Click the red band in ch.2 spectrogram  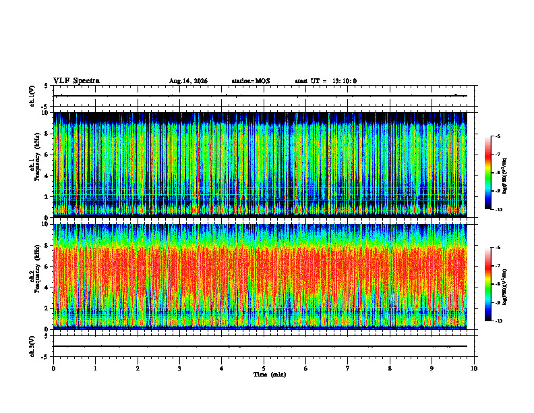[260, 273]
